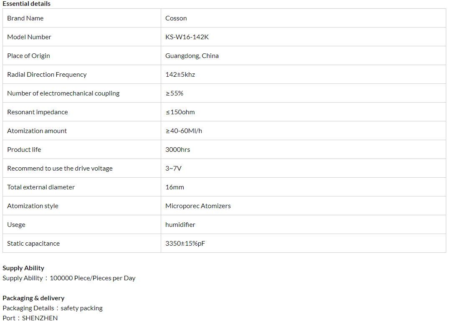Click Recommend to use the drive voltage

point(60,169)
